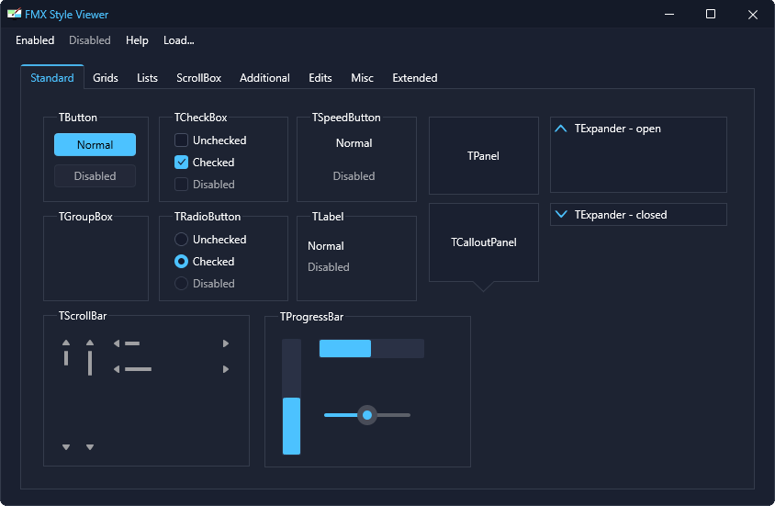Click the Normal TSpeedButton
This screenshot has height=506, width=775.
(354, 143)
